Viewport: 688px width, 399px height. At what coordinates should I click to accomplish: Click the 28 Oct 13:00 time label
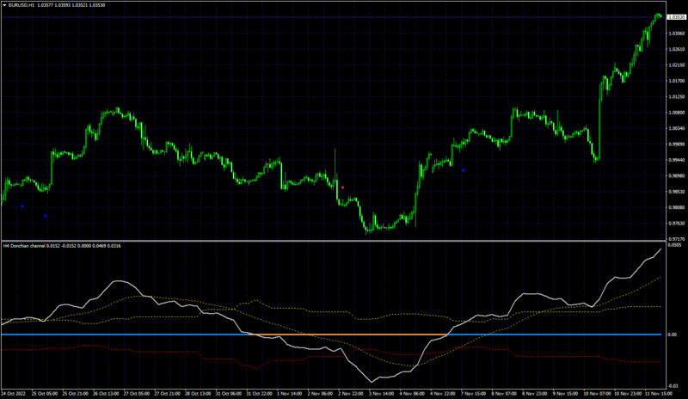coord(198,394)
